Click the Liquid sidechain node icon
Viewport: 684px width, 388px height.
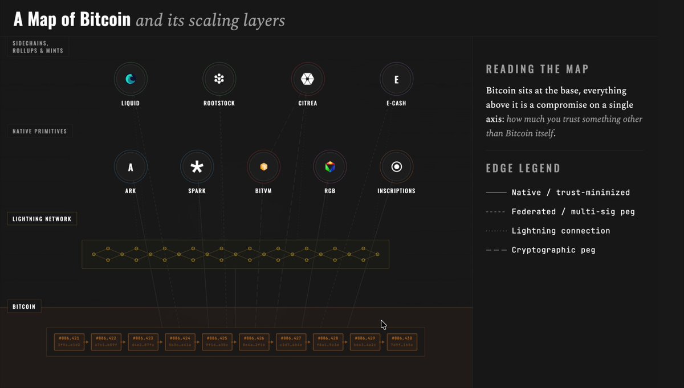tap(131, 80)
